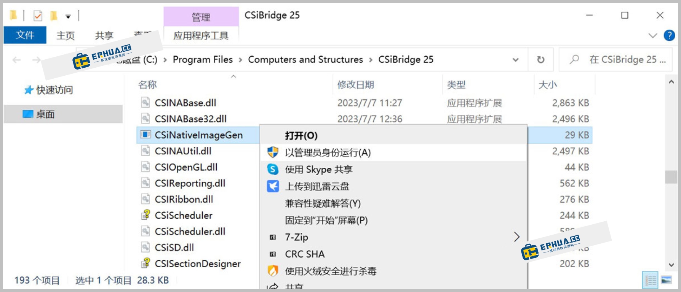The height and width of the screenshot is (292, 681).
Task: Open quick access toolbar customize dropdown
Action: tap(68, 16)
